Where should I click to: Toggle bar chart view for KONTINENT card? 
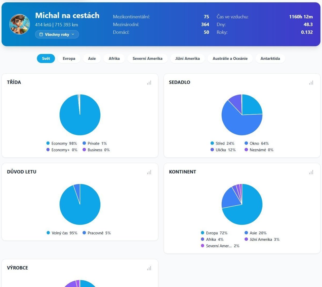[x=311, y=172]
